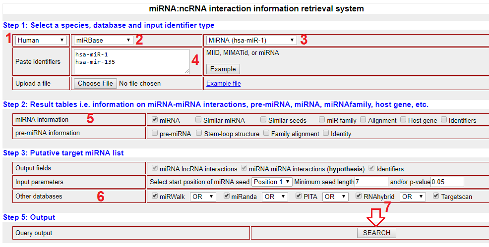Viewport: 489px width, 247px height.
Task: Enable the Similar miRNA checkbox
Action: [x=199, y=120]
